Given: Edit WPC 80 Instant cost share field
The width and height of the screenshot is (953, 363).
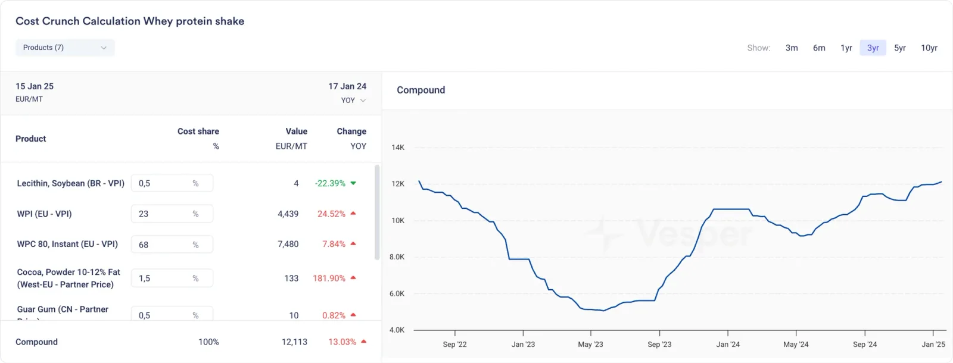Looking at the screenshot, I should (x=172, y=245).
